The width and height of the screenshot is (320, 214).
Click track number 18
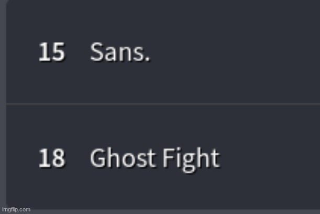(x=52, y=158)
